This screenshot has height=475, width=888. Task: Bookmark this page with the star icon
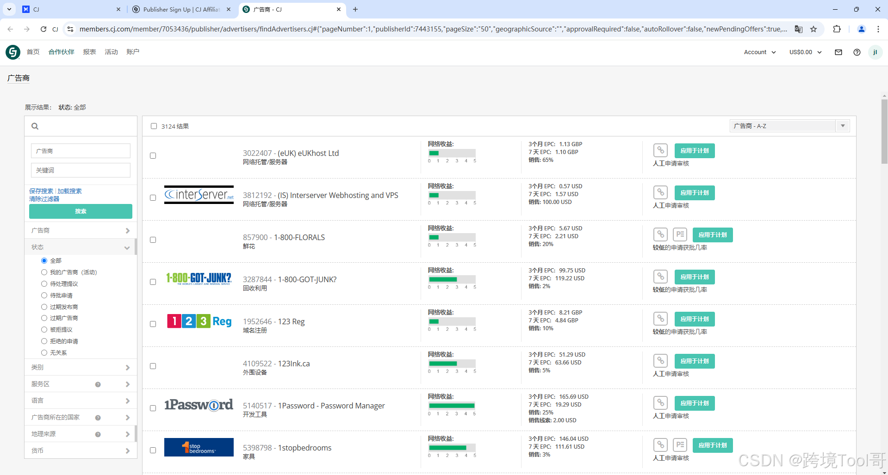pyautogui.click(x=813, y=29)
